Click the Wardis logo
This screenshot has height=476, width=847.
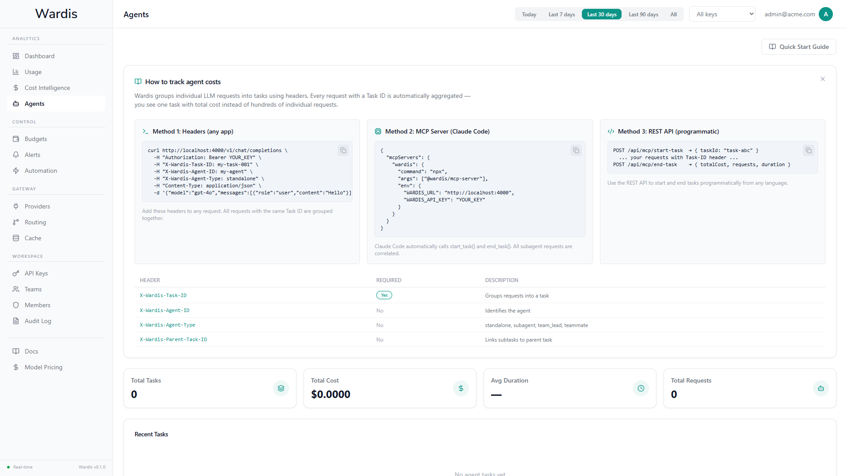[56, 14]
